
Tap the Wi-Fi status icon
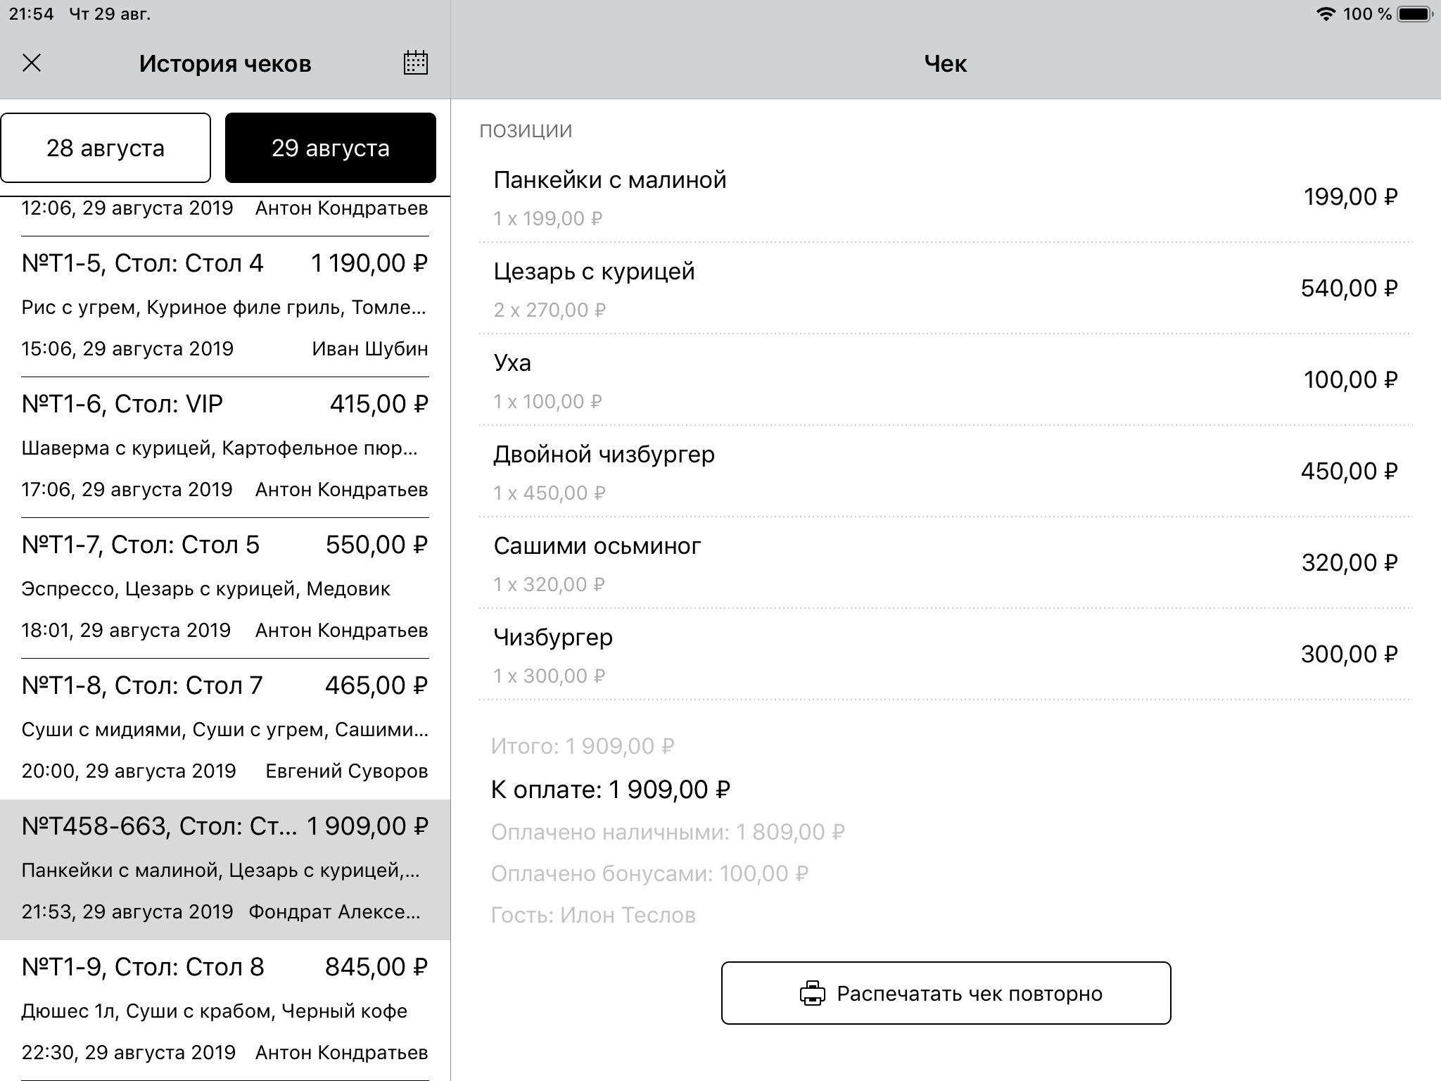pos(1326,14)
